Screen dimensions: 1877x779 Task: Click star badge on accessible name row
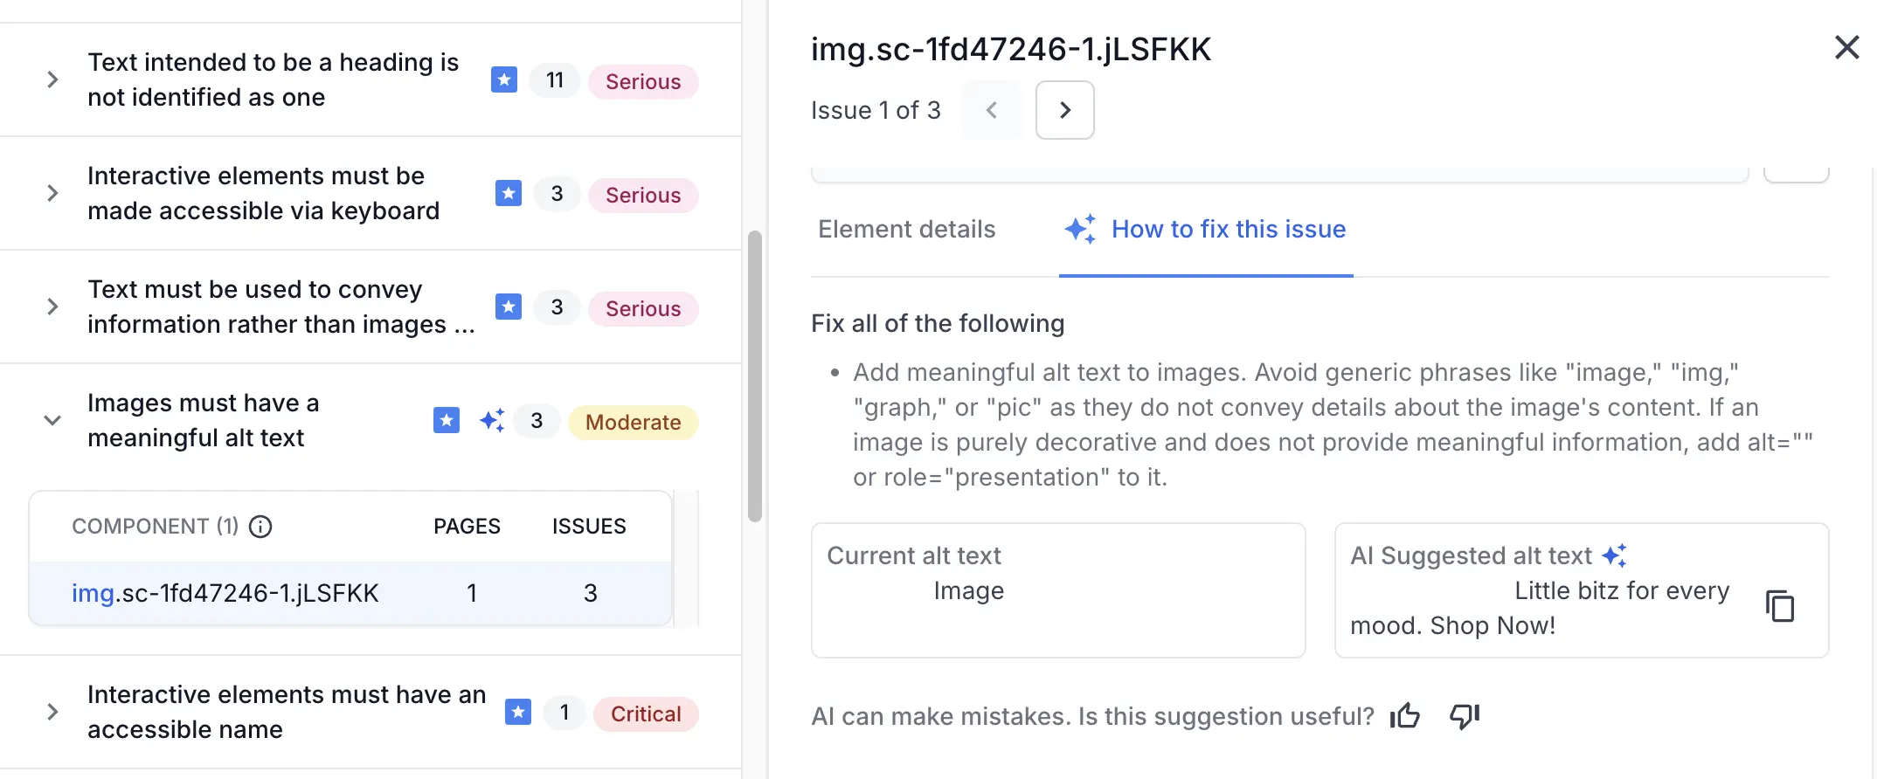518,713
